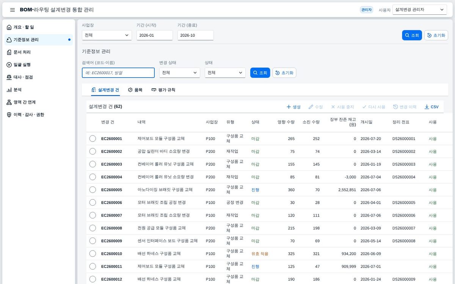The height and width of the screenshot is (284, 455).
Task: Open 영역 간 연계 sidebar entry
Action: pyautogui.click(x=39, y=102)
